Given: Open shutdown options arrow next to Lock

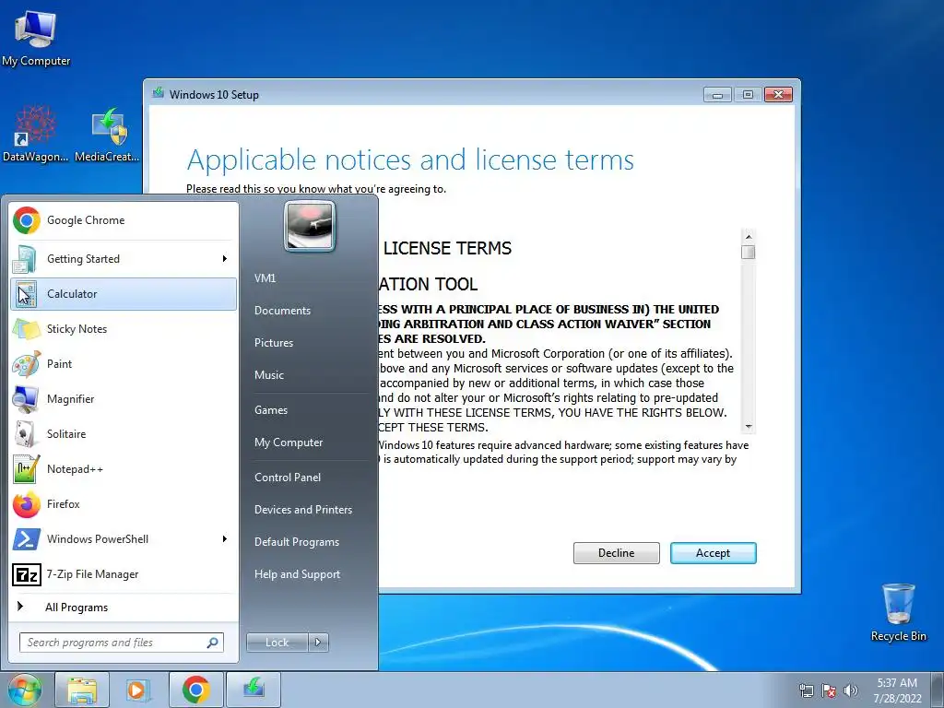Looking at the screenshot, I should coord(318,643).
